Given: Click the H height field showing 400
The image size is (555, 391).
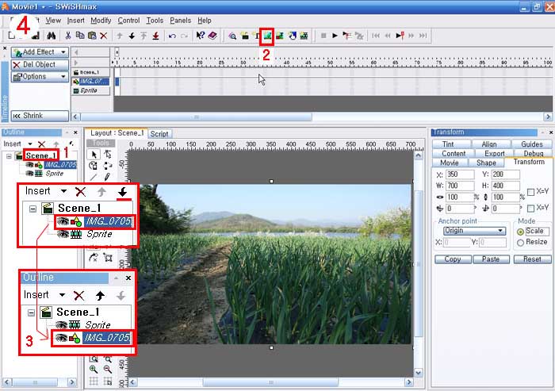Looking at the screenshot, I should 505,186.
